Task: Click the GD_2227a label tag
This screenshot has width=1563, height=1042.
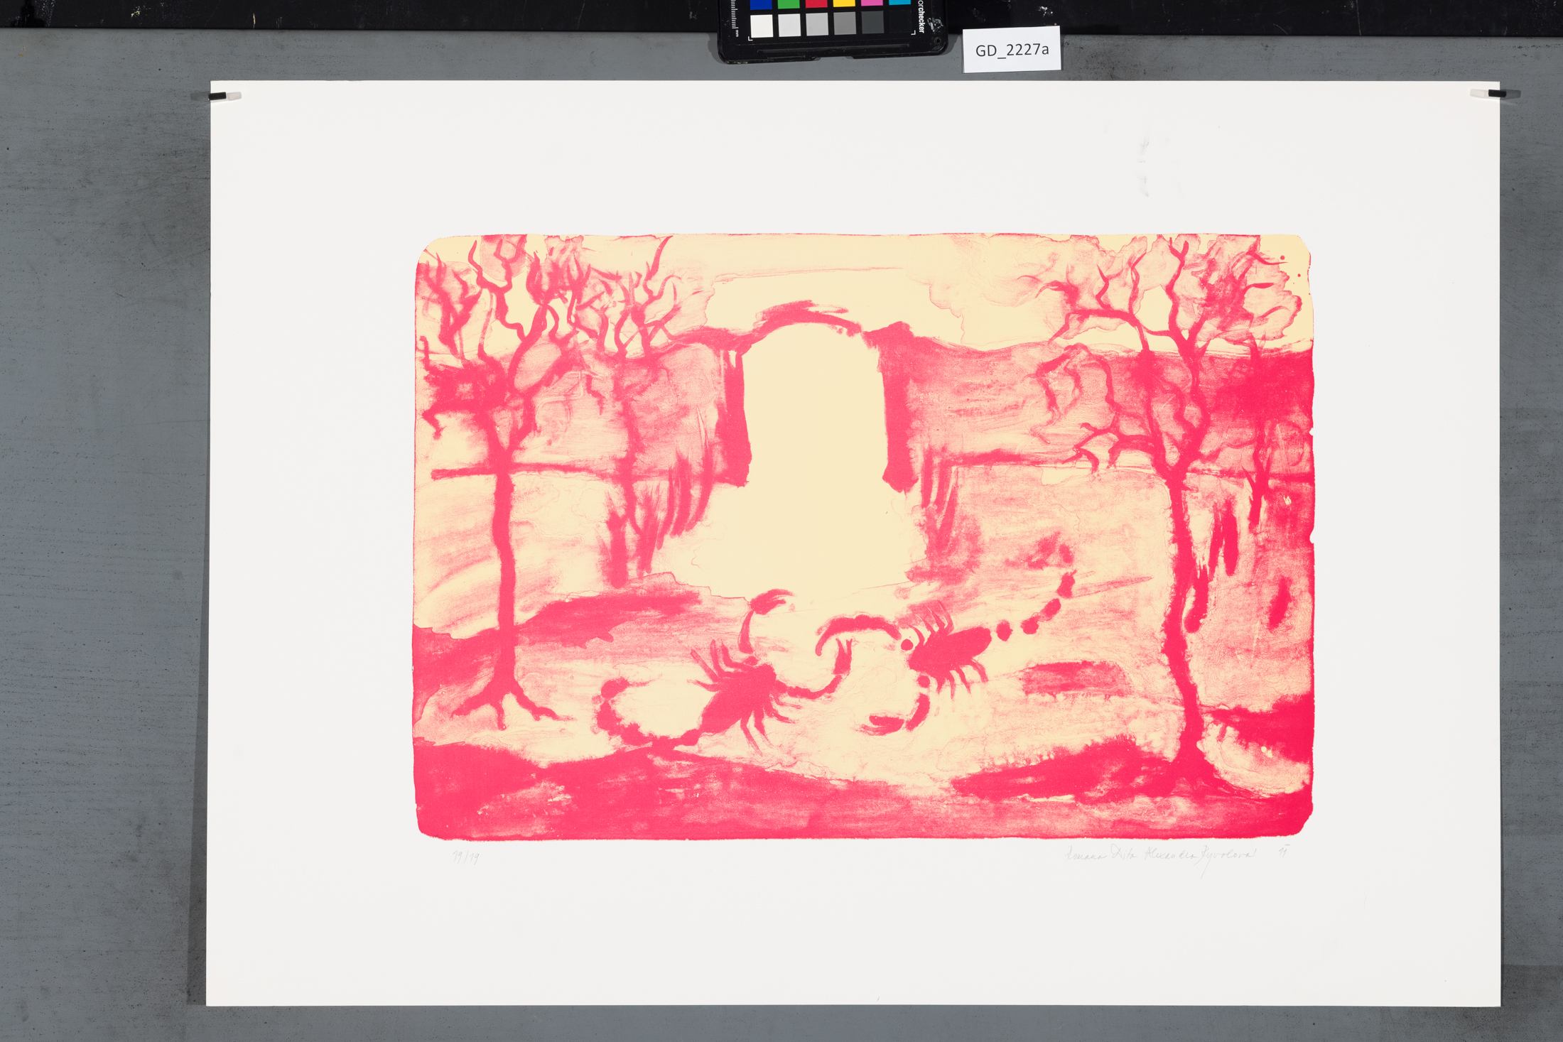Action: point(1012,50)
